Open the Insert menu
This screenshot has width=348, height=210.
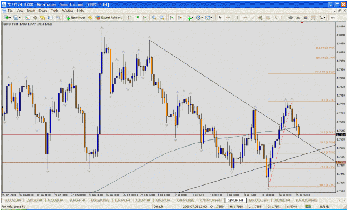click(x=31, y=11)
